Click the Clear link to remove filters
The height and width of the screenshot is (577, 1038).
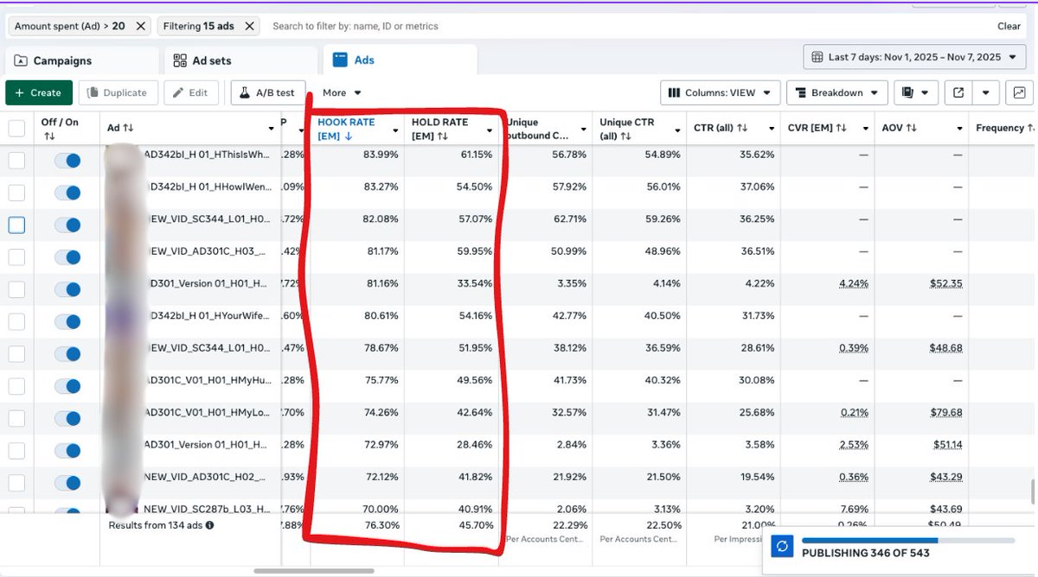(1009, 26)
